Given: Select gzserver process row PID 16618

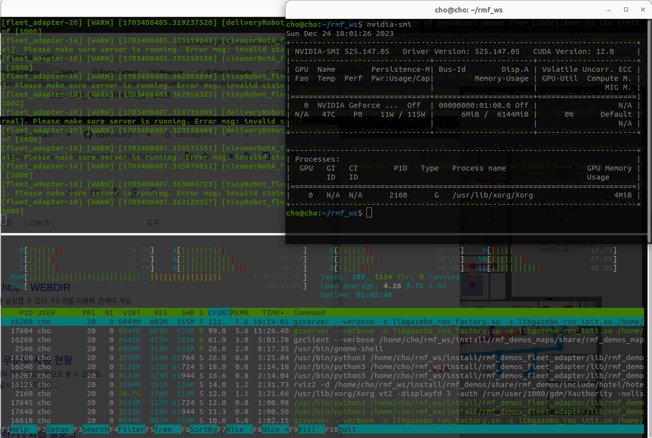Looking at the screenshot, I should pos(323,421).
